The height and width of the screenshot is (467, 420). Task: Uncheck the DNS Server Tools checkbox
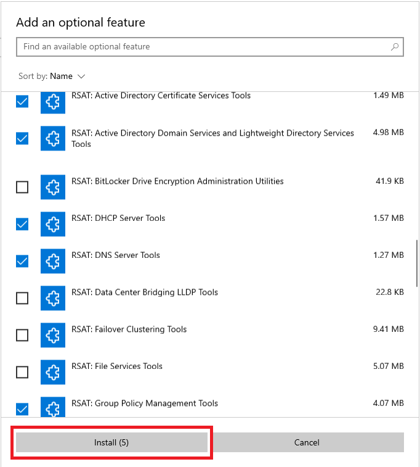[x=22, y=261]
